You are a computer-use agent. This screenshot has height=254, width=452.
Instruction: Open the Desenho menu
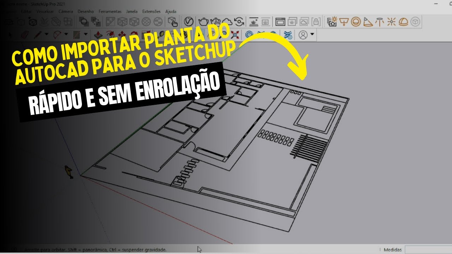pyautogui.click(x=86, y=12)
